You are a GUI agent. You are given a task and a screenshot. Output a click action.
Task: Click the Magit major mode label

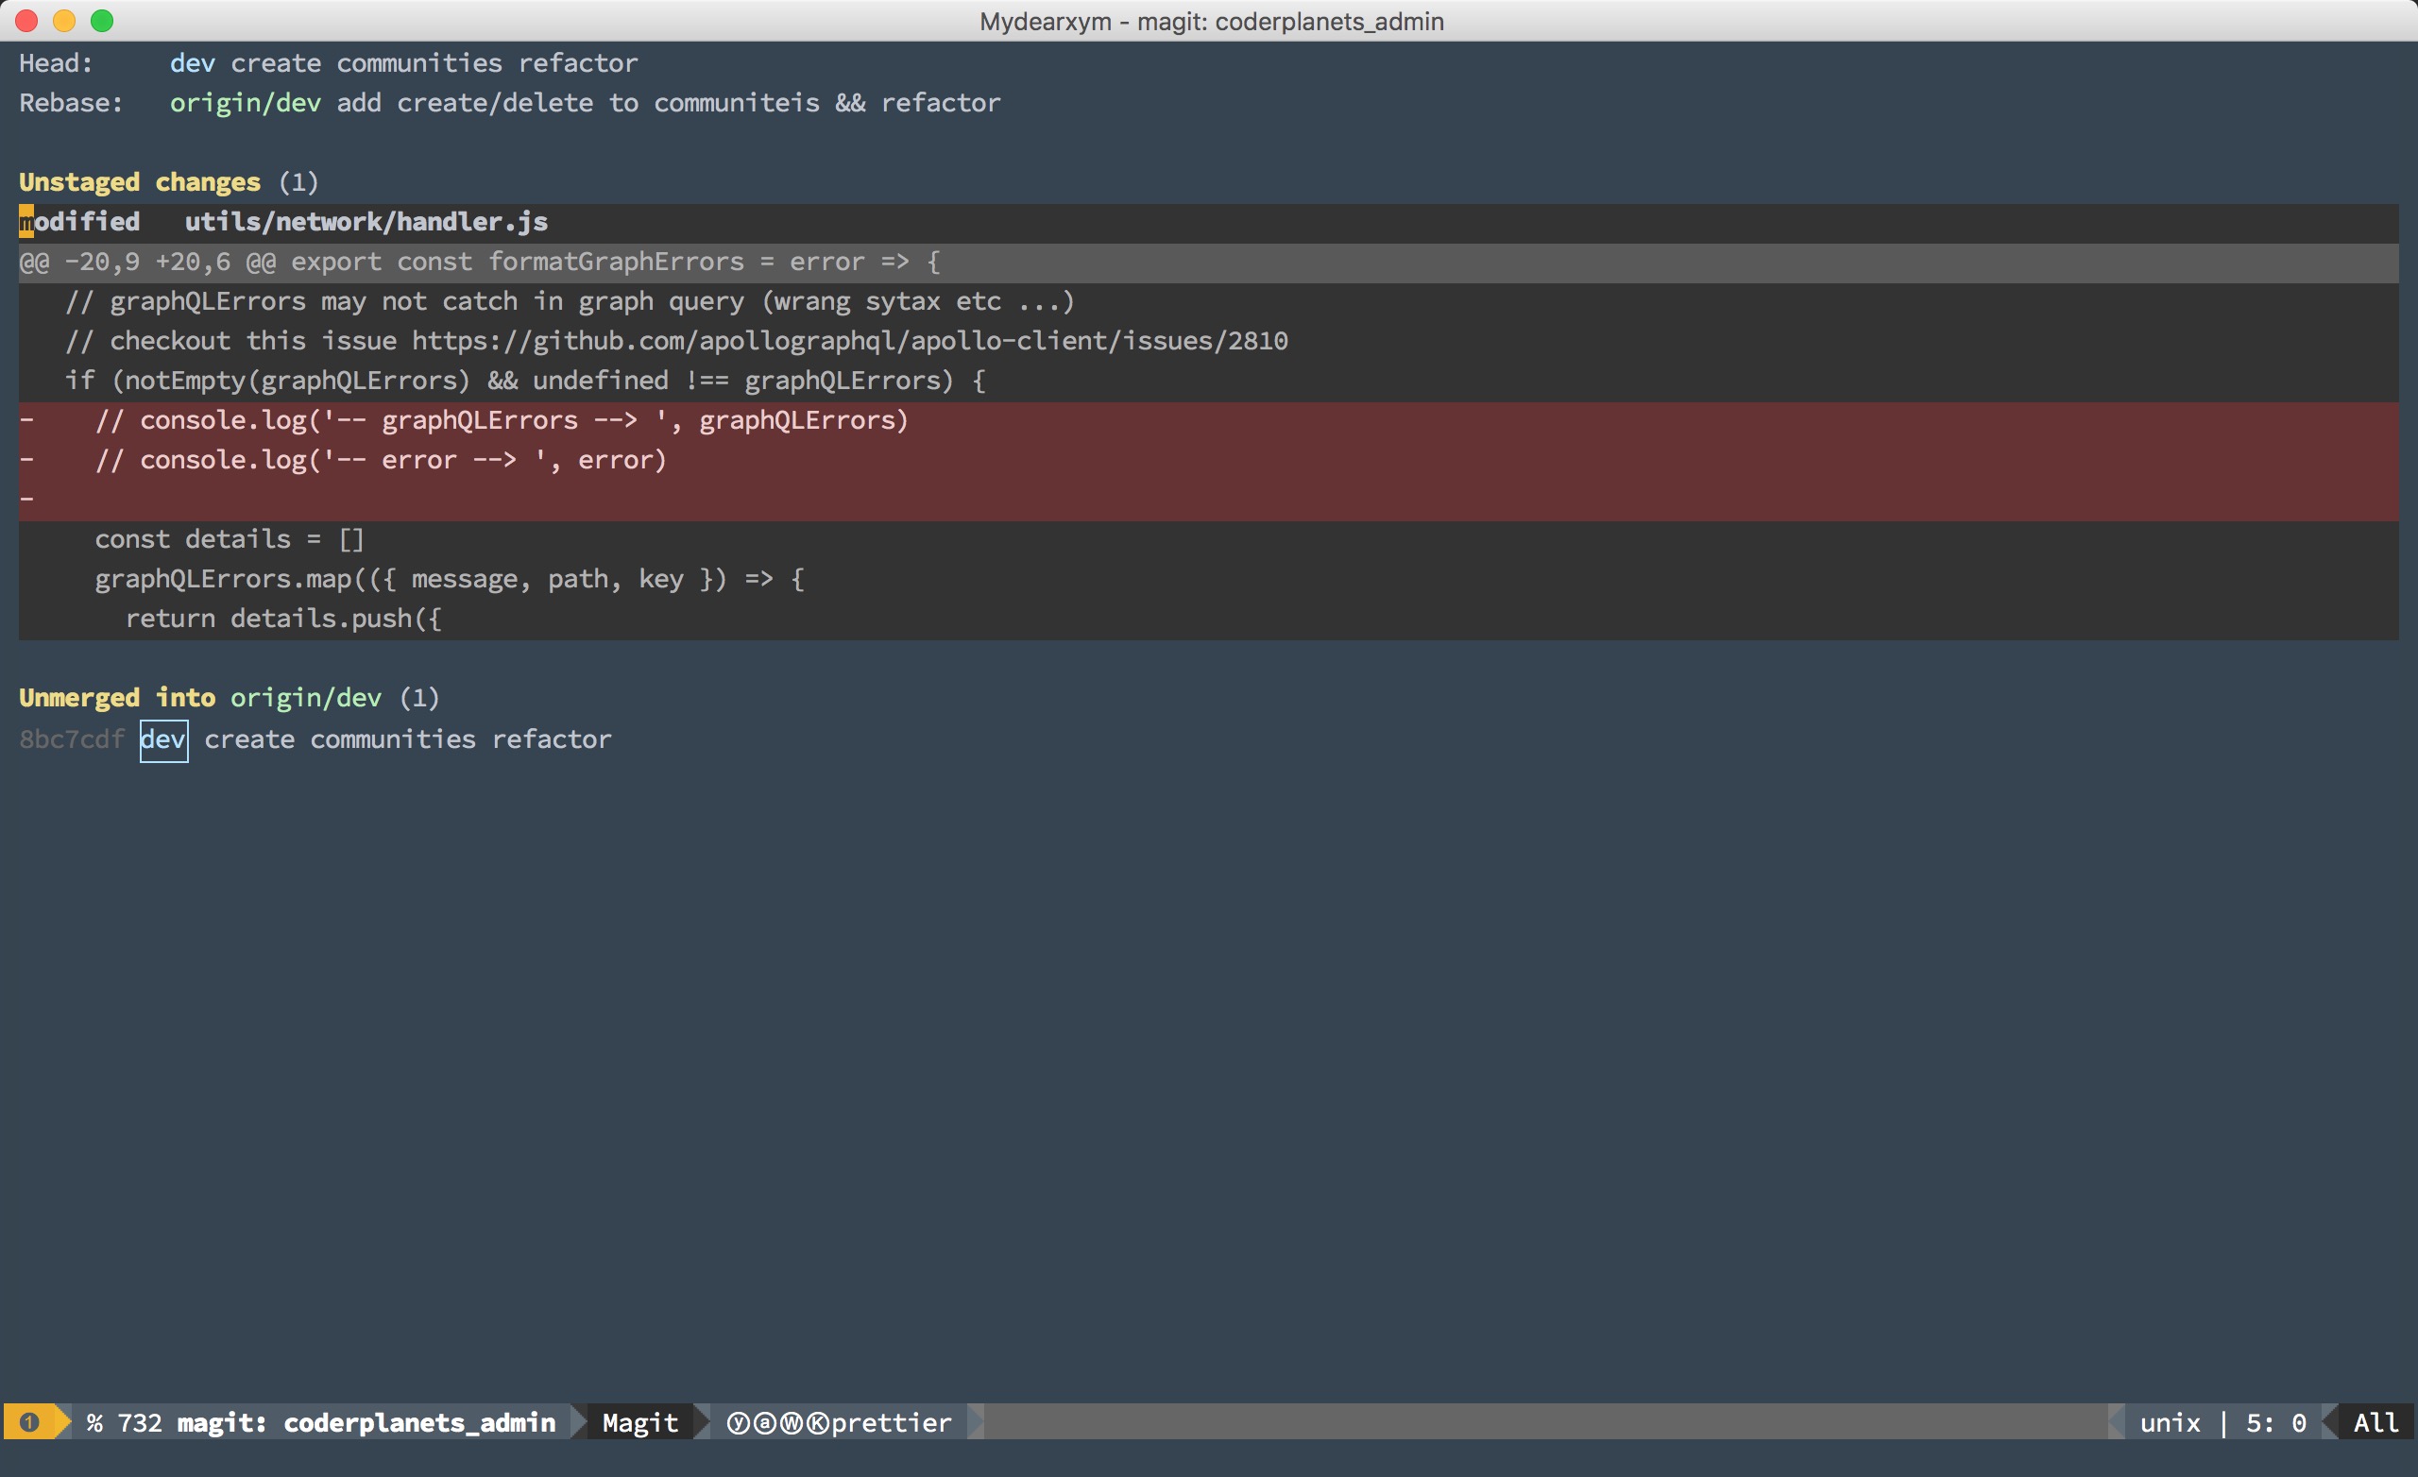[x=639, y=1422]
